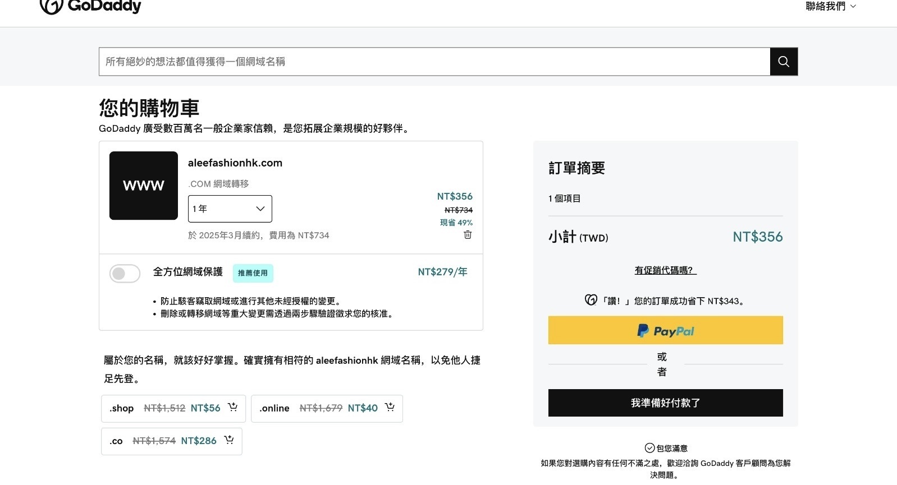Click the domain search input field

[x=434, y=62]
